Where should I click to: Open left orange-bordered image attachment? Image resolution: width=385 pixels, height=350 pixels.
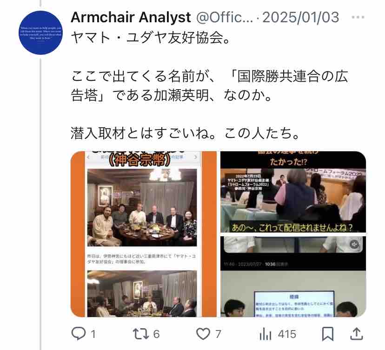click(x=144, y=234)
